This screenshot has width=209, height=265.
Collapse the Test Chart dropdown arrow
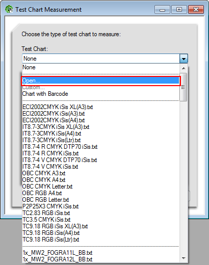click(184, 59)
